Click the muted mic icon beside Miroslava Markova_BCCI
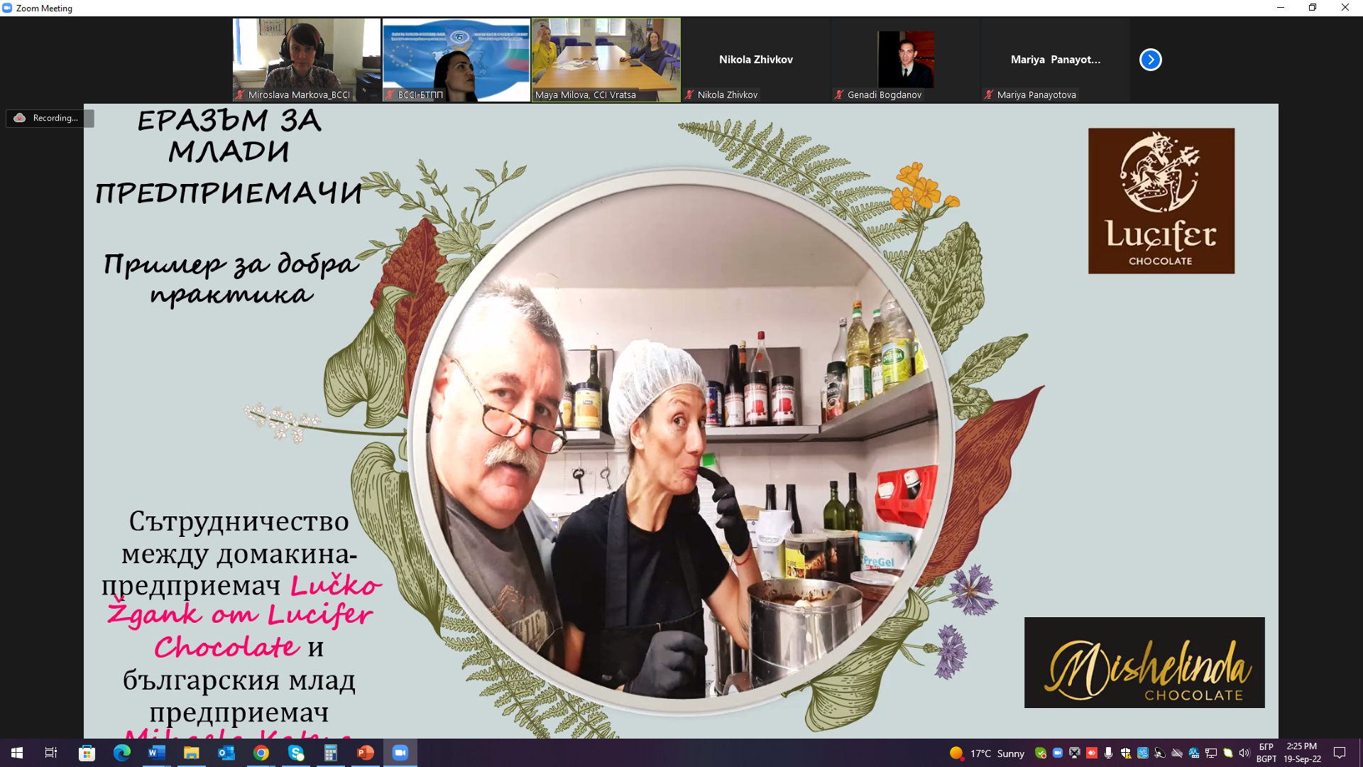The height and width of the screenshot is (767, 1363). pyautogui.click(x=240, y=94)
